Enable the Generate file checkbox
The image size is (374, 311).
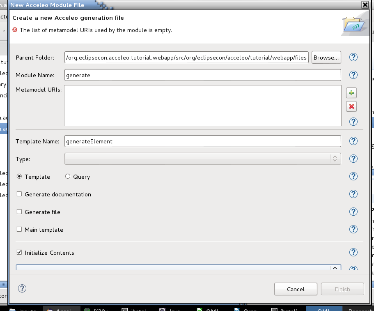[19, 212]
